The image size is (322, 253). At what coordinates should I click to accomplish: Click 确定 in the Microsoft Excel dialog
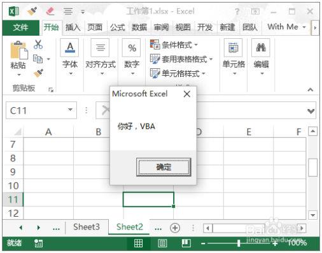(x=164, y=167)
